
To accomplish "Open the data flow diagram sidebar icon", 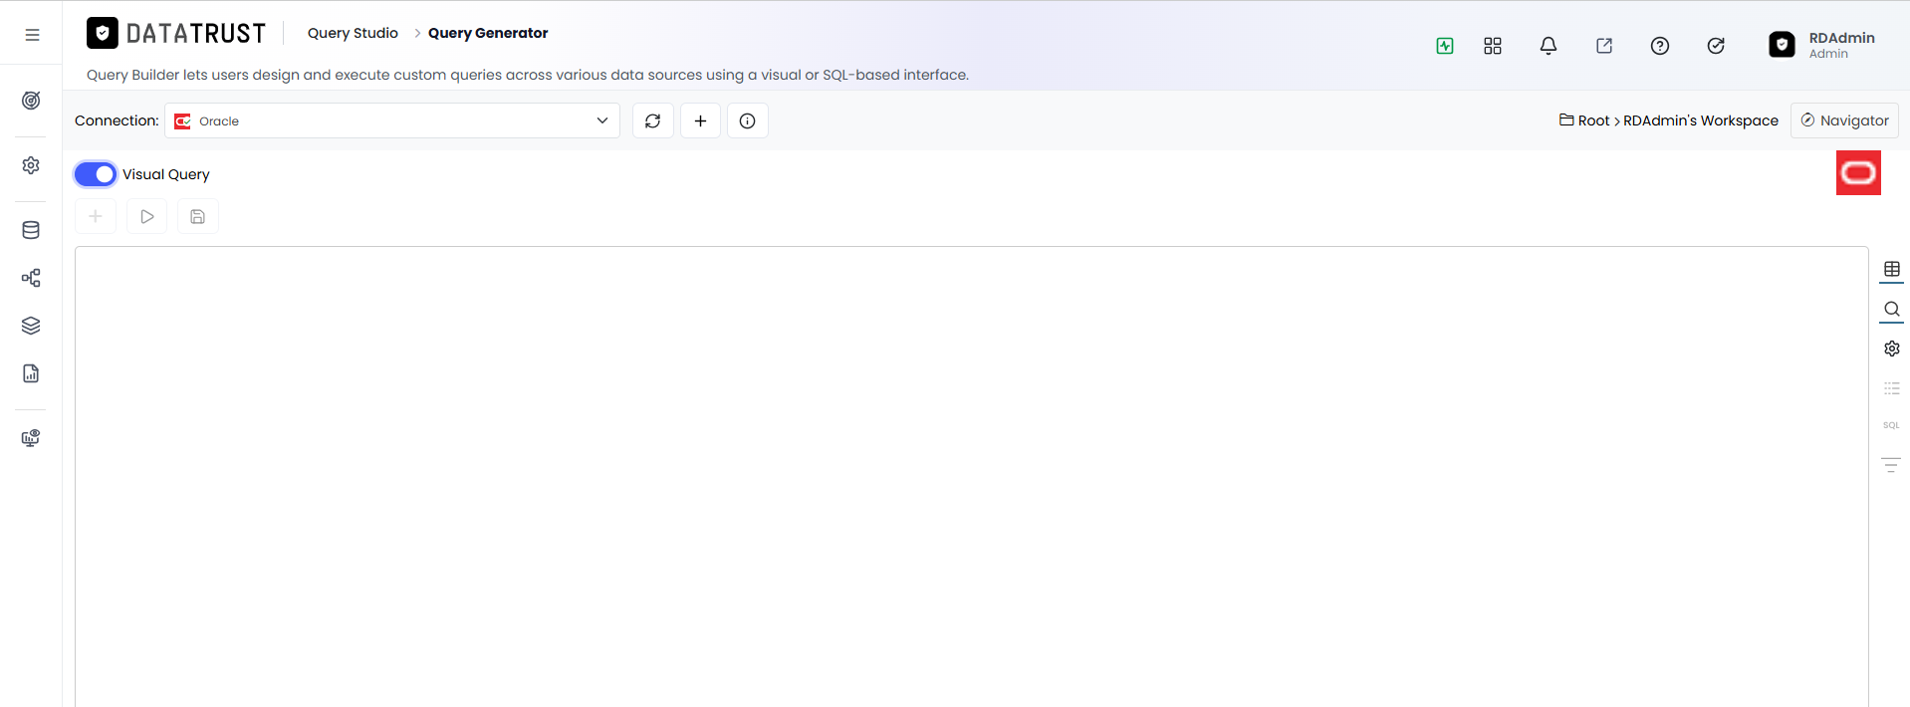I will pos(31,278).
